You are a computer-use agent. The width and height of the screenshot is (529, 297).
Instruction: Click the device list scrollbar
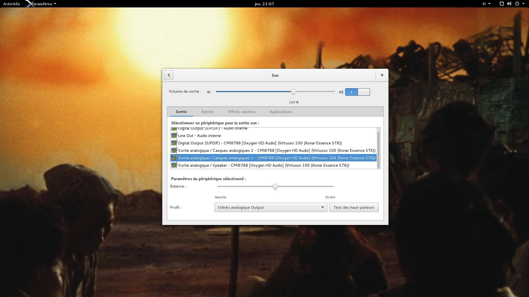pos(378,149)
